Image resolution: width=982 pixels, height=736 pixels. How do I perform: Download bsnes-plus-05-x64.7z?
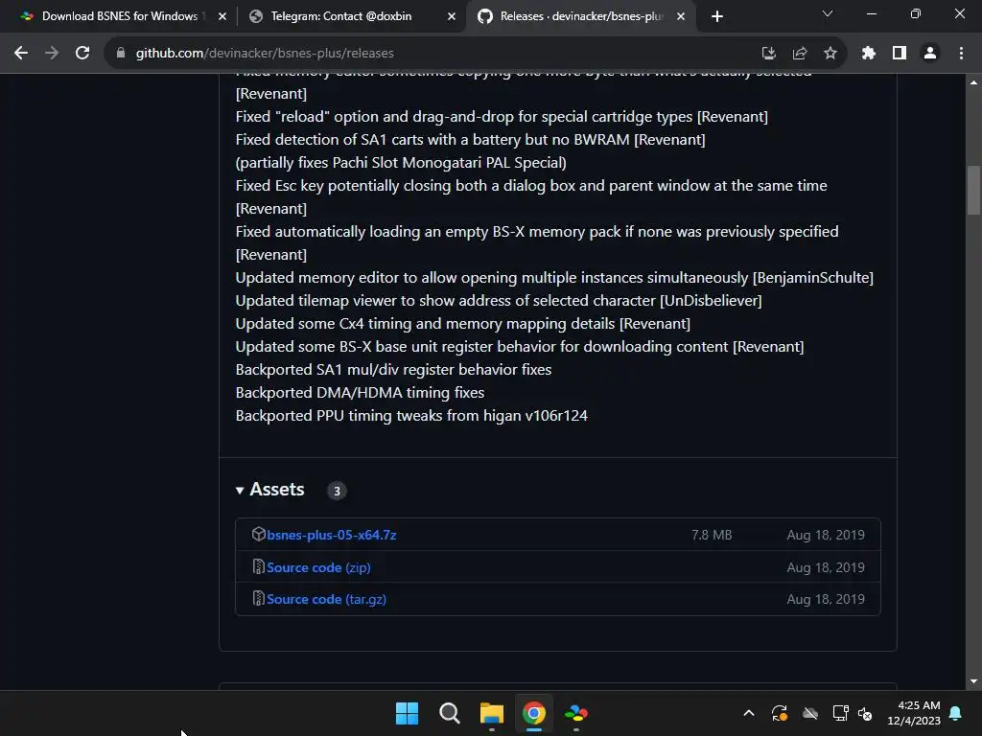(331, 535)
